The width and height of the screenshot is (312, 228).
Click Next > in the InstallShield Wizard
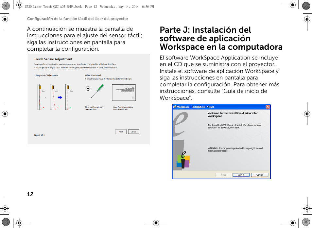coord(241,175)
